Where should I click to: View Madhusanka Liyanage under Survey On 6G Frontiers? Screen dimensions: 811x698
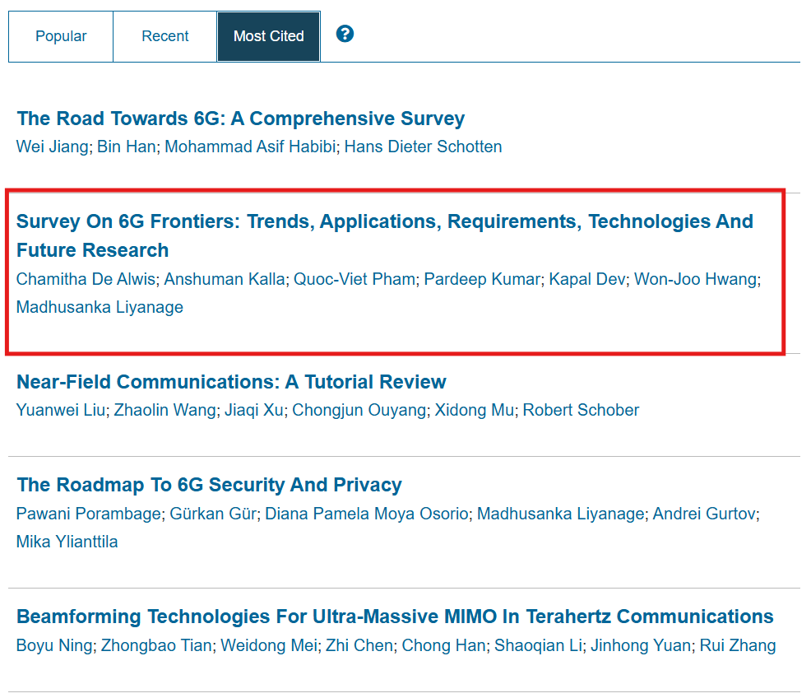click(100, 307)
